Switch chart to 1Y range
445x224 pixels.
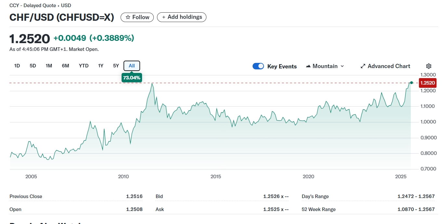click(x=101, y=66)
